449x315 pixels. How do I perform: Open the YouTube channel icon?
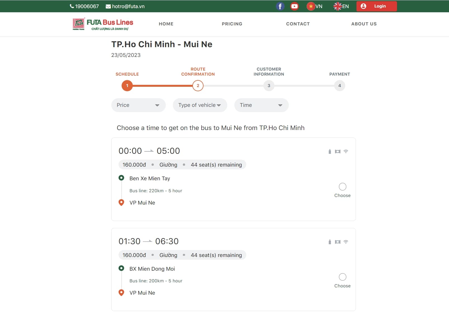(x=294, y=6)
